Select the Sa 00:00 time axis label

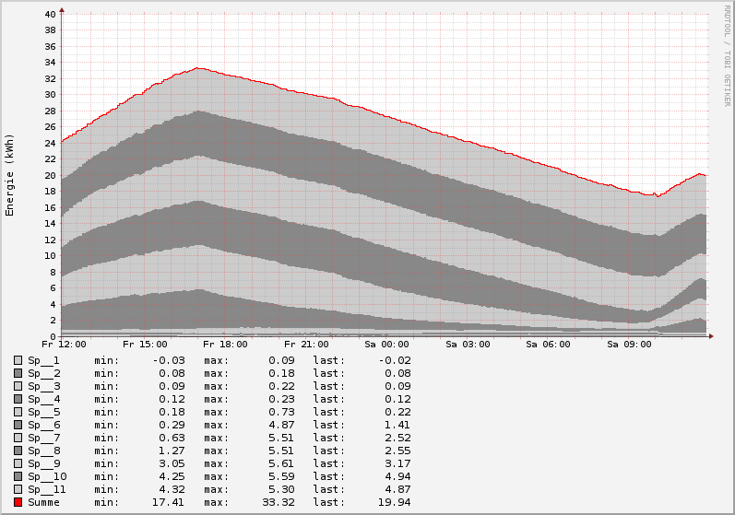pyautogui.click(x=387, y=345)
